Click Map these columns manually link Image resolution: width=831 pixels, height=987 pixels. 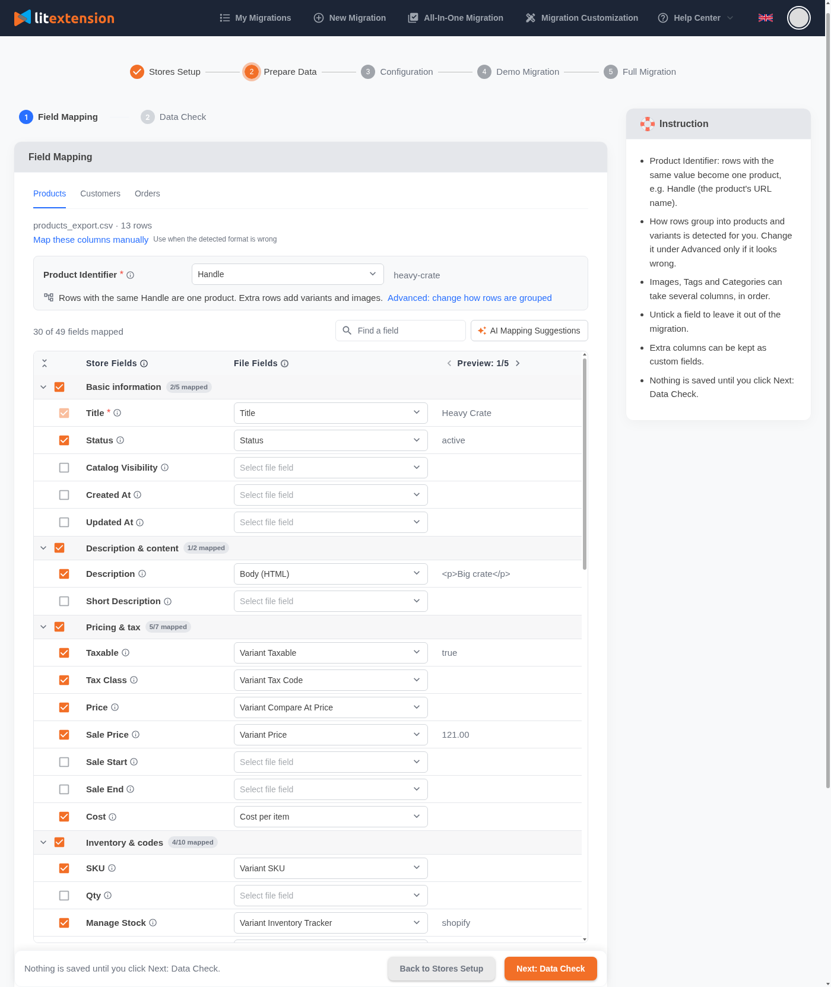[x=91, y=240]
